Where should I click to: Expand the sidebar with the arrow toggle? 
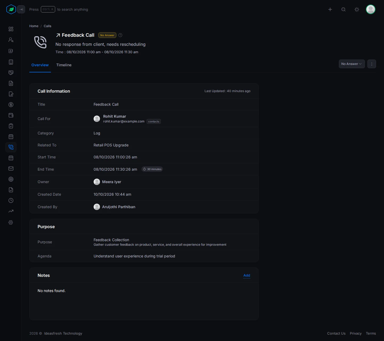[21, 9]
